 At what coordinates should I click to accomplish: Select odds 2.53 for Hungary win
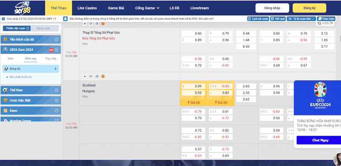[246, 93]
